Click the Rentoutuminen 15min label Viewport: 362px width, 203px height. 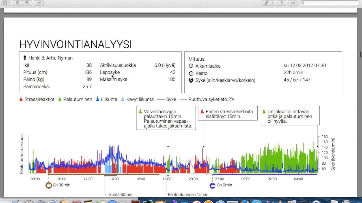pos(188,195)
